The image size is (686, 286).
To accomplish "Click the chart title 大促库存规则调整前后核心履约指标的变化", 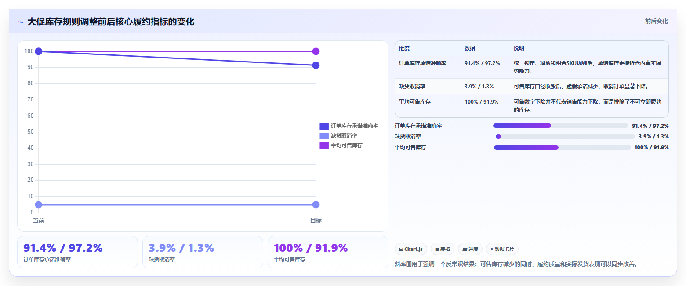I will [111, 22].
